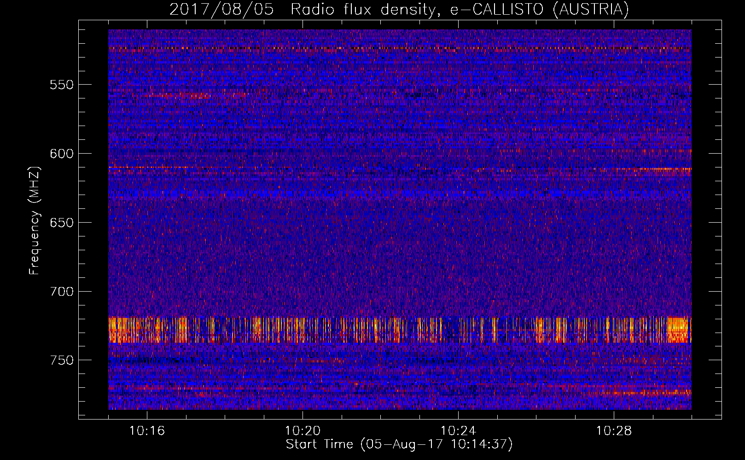Click the 600 frequency tick label

coord(62,154)
